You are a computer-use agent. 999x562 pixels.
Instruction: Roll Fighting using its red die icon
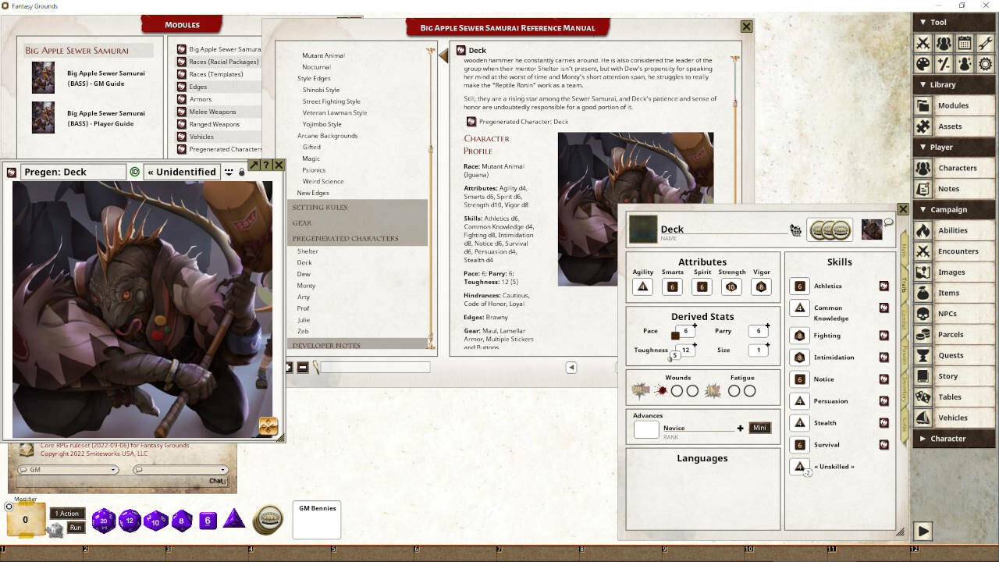[883, 335]
